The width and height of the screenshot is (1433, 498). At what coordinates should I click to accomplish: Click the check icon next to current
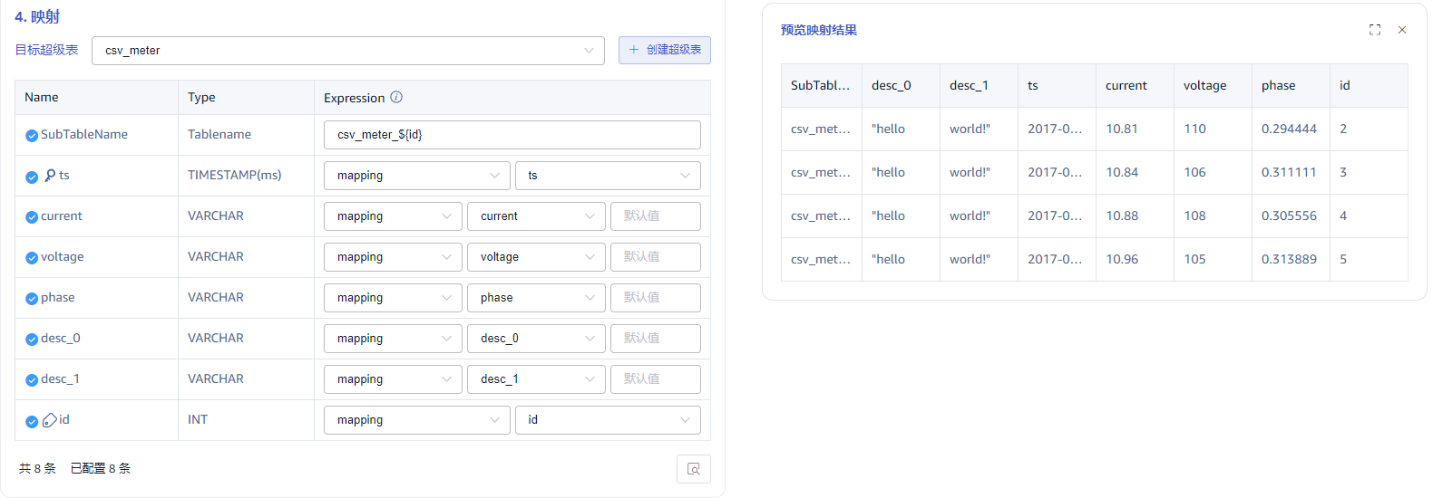(x=32, y=217)
